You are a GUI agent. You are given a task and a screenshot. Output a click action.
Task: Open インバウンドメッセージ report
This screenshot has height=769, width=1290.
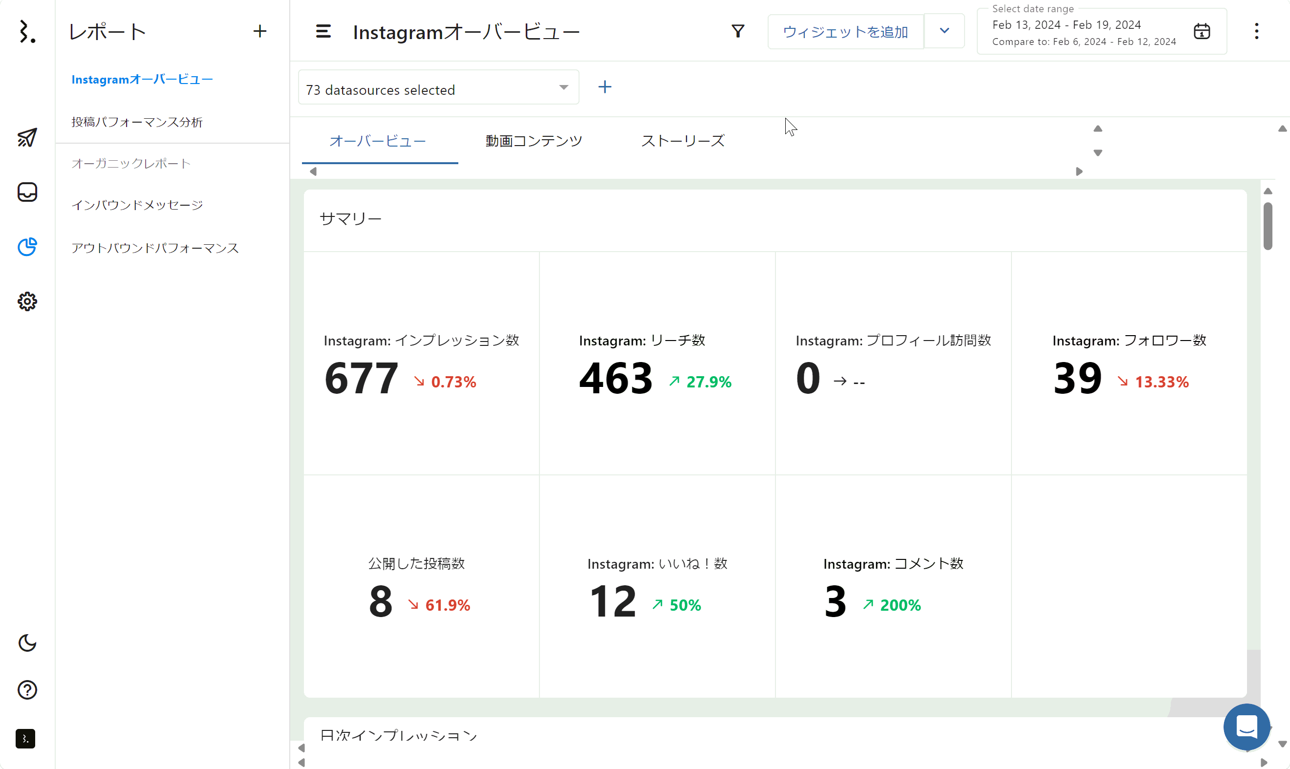[x=137, y=205]
